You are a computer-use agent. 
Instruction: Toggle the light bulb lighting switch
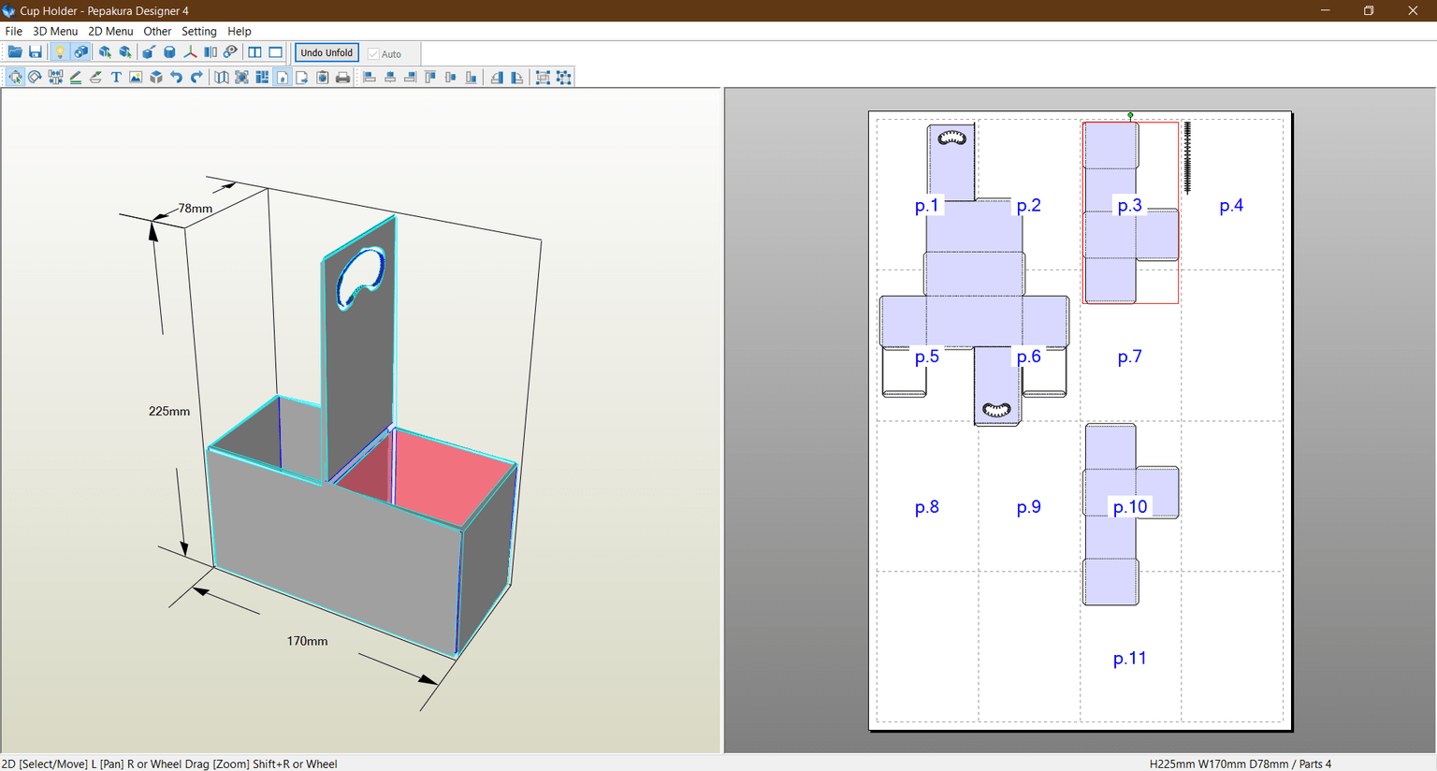tap(60, 52)
